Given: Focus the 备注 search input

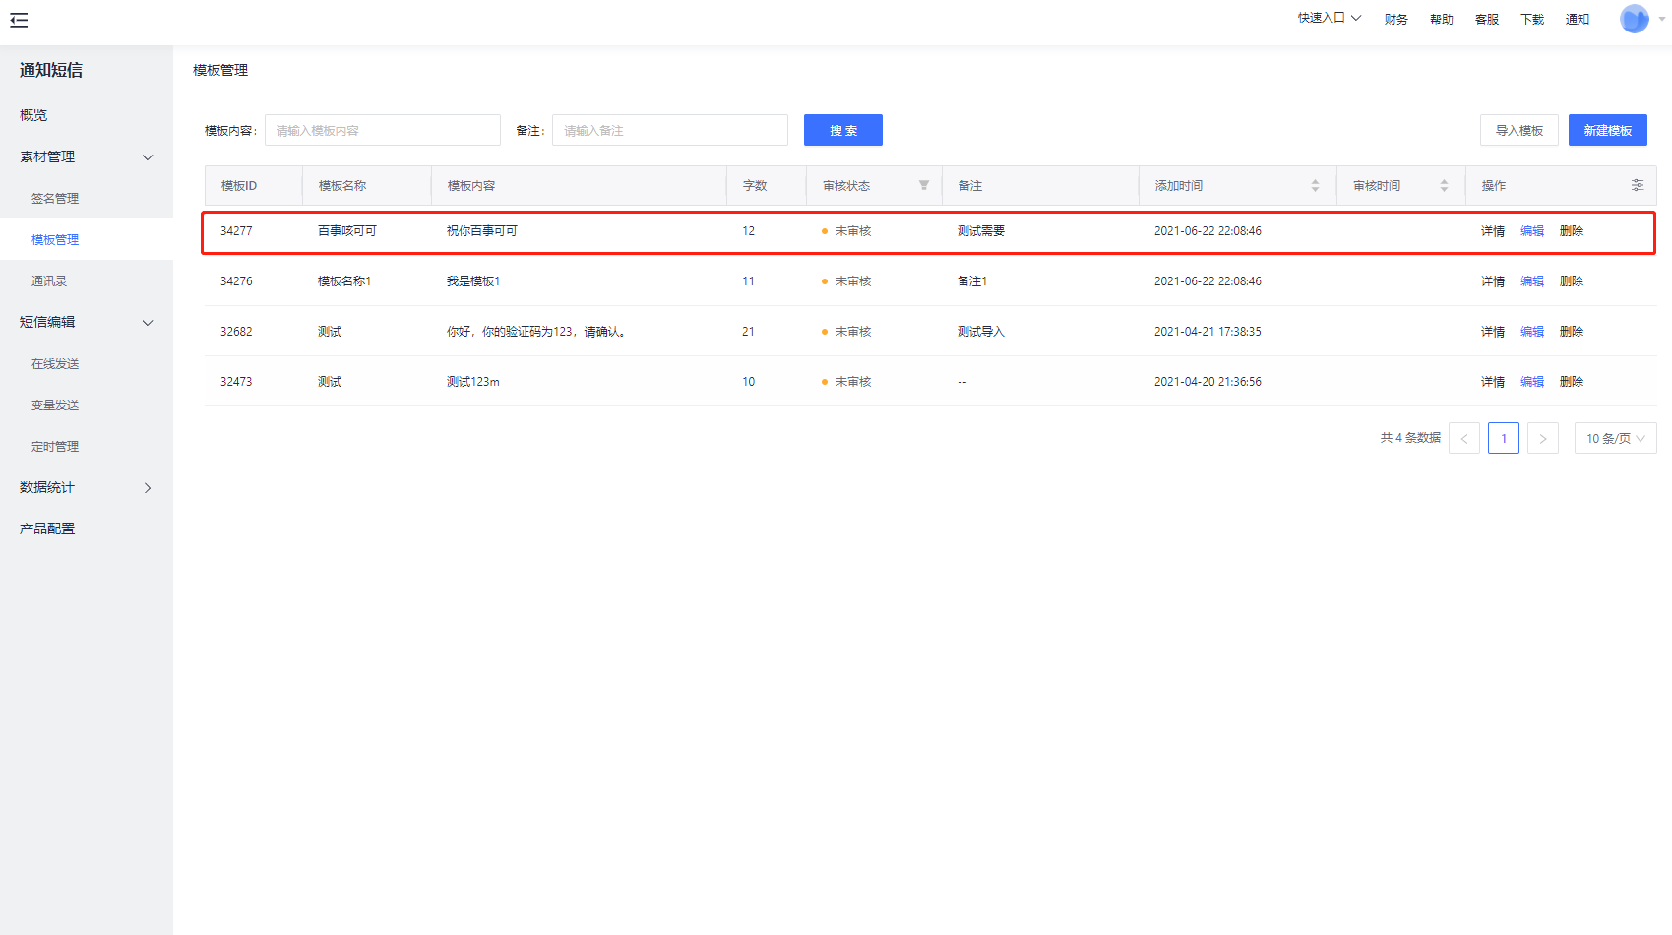Looking at the screenshot, I should (670, 130).
